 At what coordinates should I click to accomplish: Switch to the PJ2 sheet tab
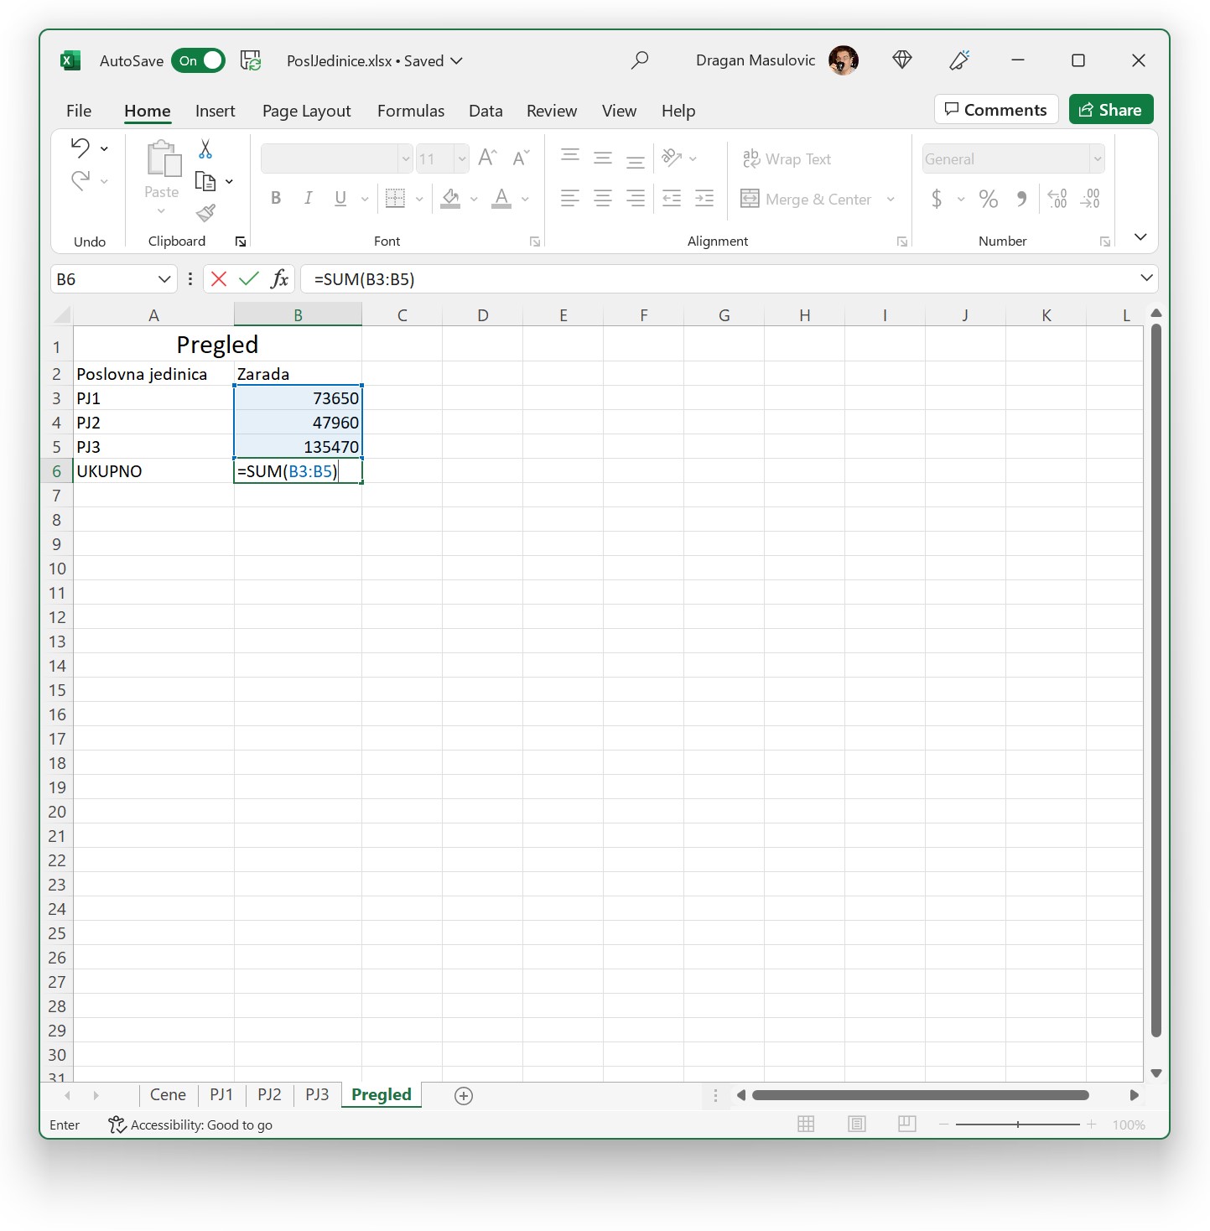click(269, 1094)
